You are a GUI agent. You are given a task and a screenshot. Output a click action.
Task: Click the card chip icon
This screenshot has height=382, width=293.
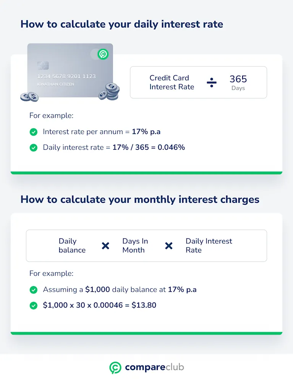pos(43,66)
